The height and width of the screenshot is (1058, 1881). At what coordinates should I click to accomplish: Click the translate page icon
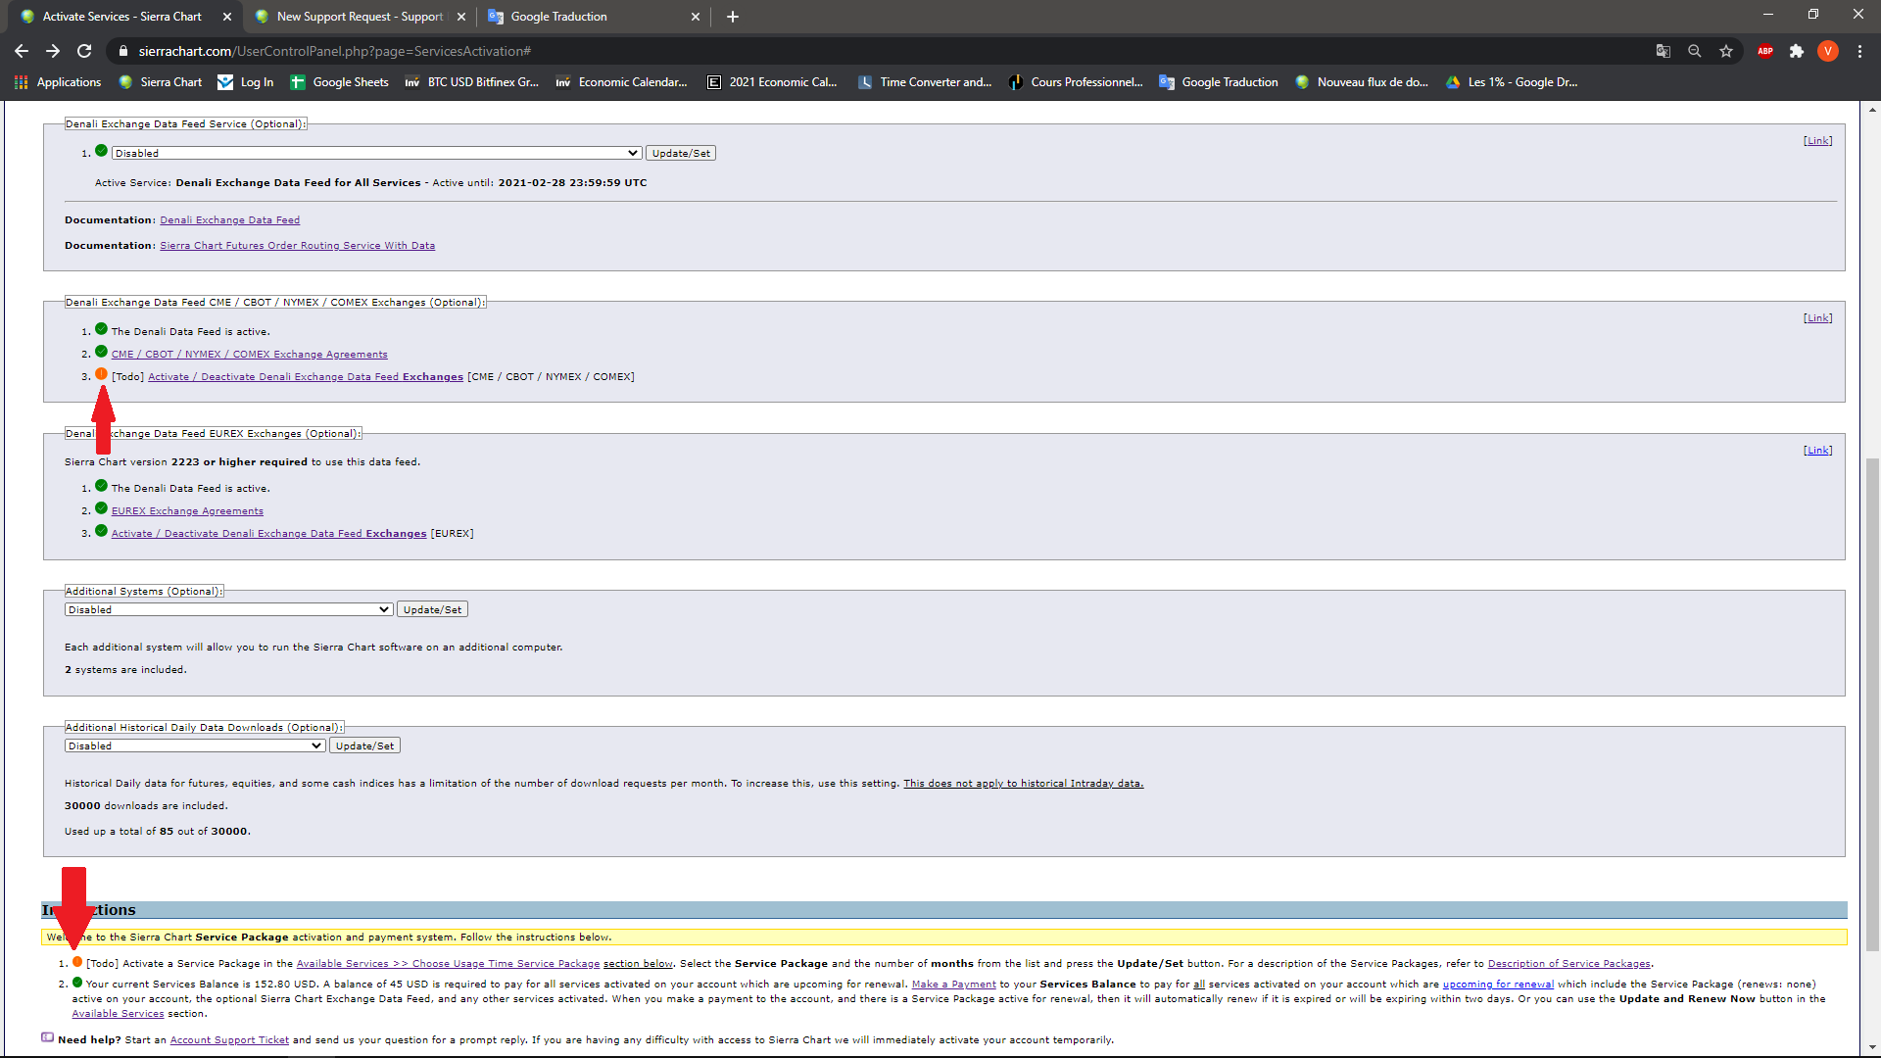1663,51
